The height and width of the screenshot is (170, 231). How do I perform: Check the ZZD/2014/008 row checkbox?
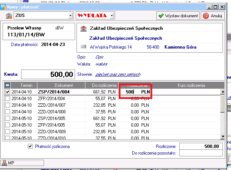(7, 111)
